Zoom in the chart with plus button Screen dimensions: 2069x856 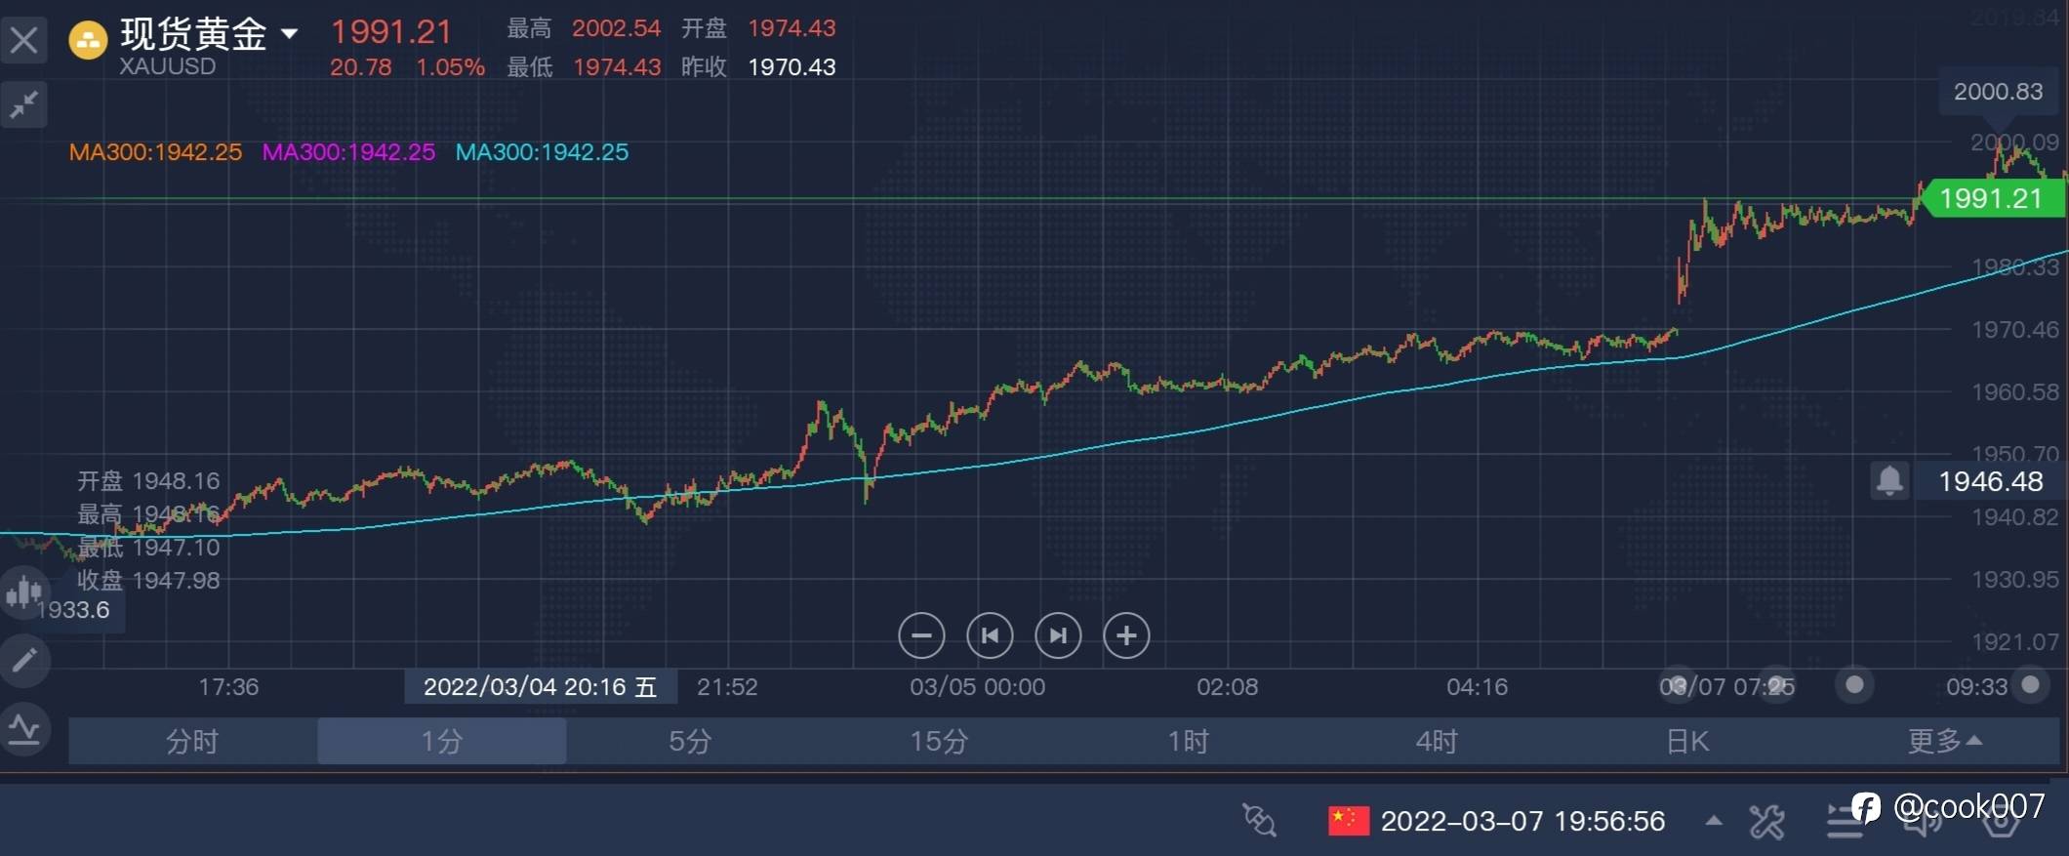(x=1126, y=636)
